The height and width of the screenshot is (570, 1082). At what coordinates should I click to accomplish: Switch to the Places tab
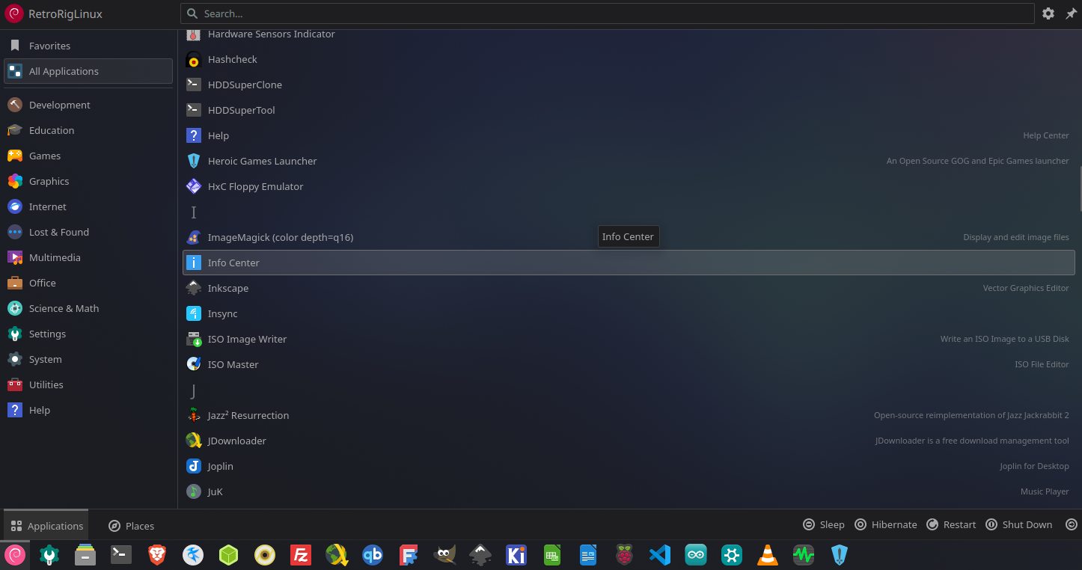[131, 526]
